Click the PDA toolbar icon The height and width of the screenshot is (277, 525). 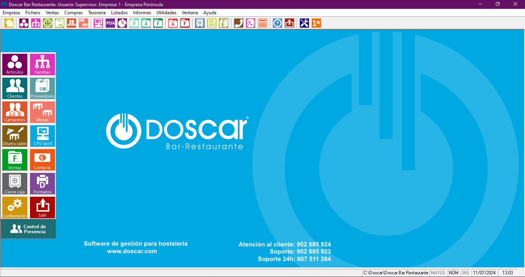pos(110,23)
